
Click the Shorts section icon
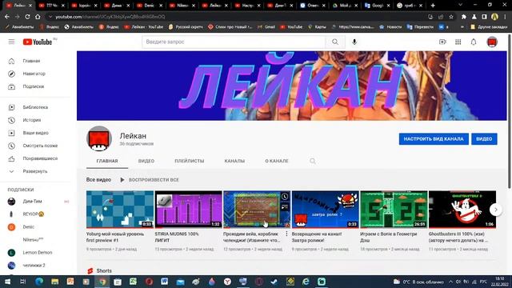(x=90, y=270)
